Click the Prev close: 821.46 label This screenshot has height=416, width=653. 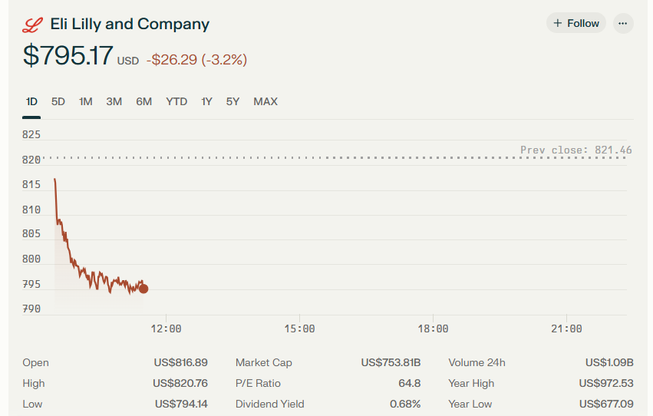pyautogui.click(x=575, y=150)
